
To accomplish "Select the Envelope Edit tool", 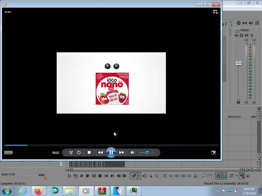I will [144, 176].
